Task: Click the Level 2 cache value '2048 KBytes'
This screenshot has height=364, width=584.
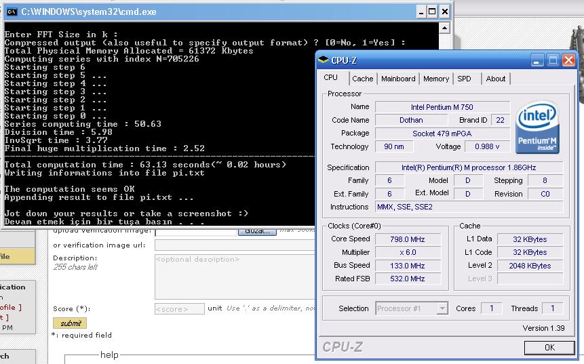Action: coord(530,266)
